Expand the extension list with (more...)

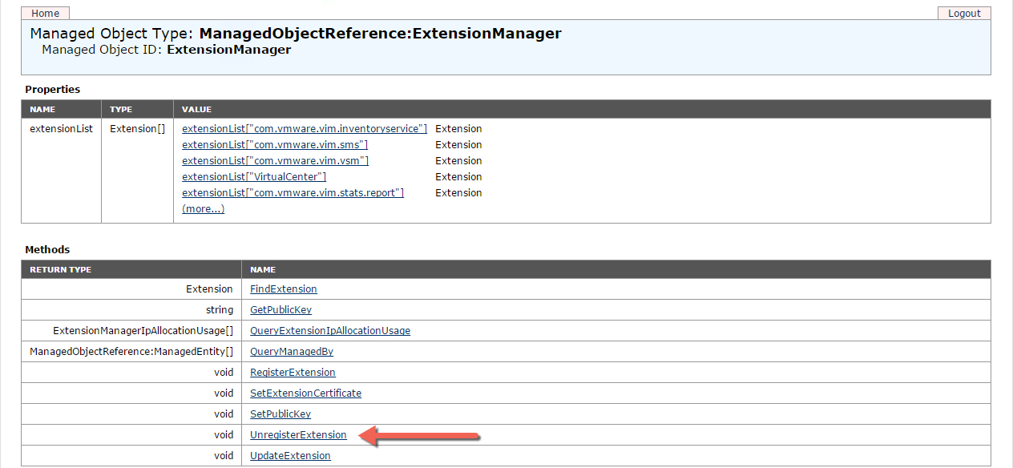tap(203, 209)
